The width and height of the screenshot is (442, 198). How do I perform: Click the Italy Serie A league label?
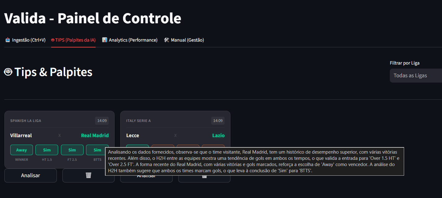139,121
